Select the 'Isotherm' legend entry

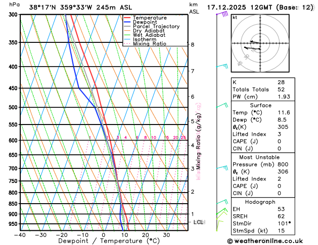point(145,39)
